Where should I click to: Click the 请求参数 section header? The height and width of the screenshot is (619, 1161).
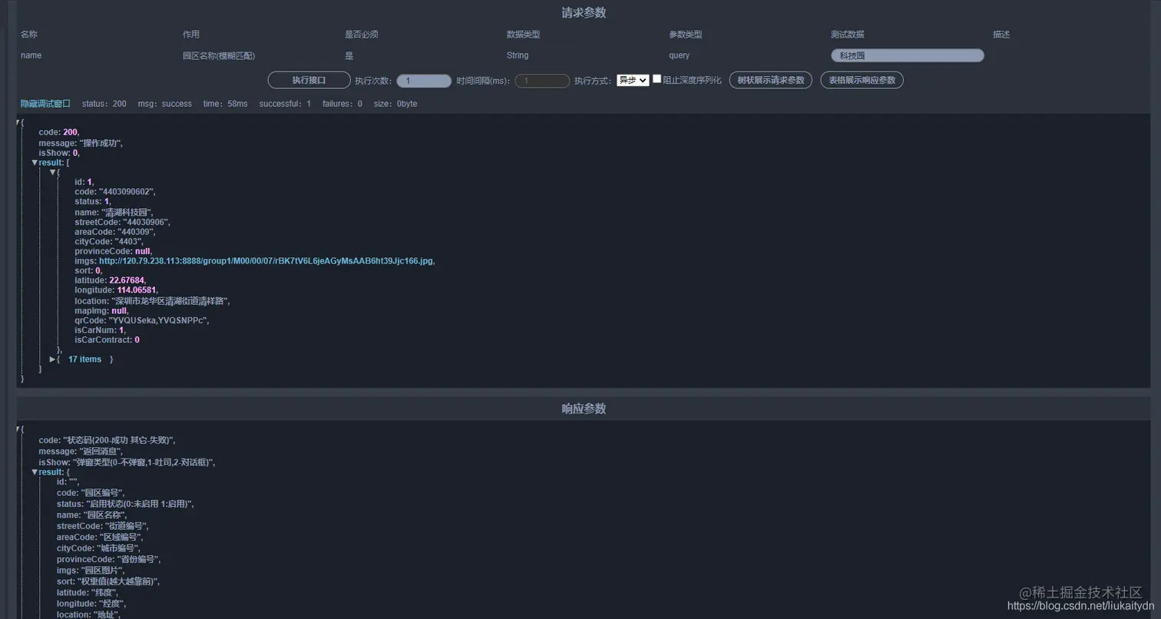584,12
